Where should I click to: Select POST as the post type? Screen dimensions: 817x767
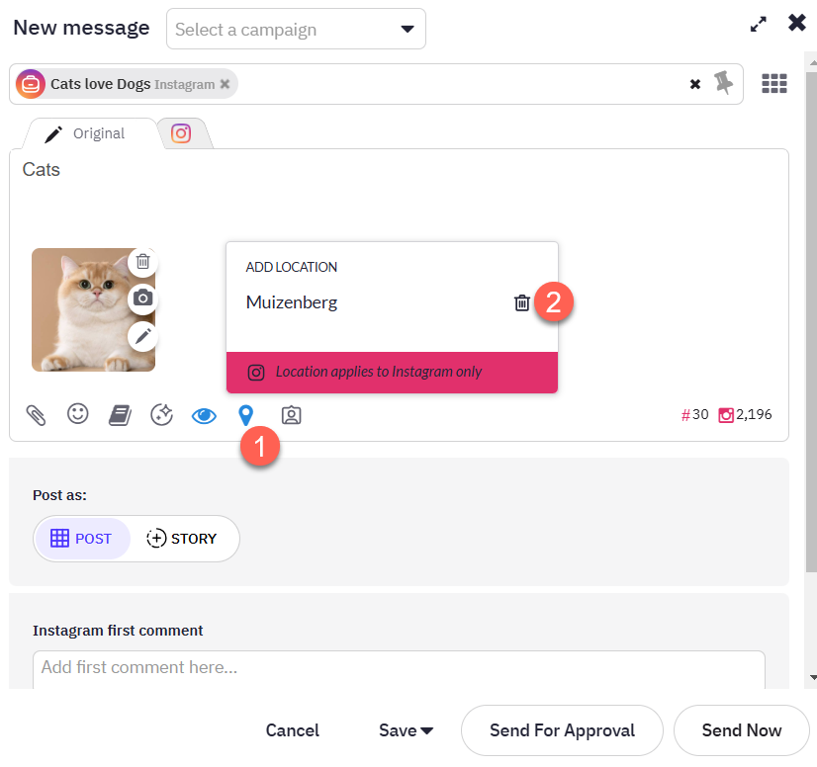(x=82, y=539)
